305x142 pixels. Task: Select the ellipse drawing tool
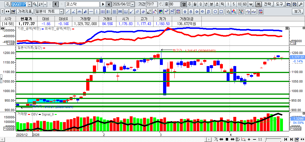point(215,12)
